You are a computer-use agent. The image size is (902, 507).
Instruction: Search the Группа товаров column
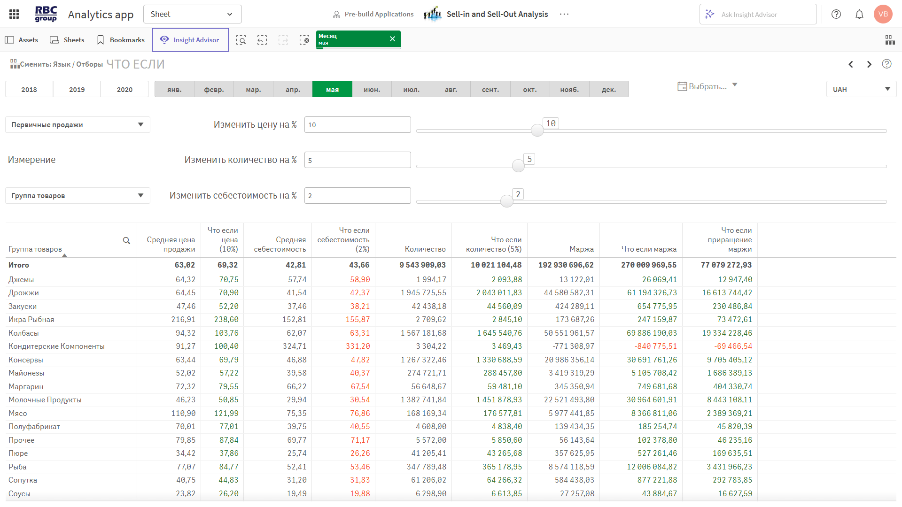(126, 240)
